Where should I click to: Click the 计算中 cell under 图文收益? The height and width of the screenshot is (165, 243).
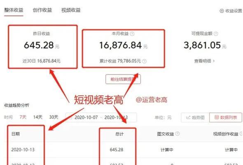pos(167,150)
